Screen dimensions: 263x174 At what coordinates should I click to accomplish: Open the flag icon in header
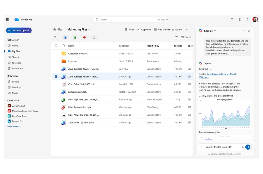[232, 19]
